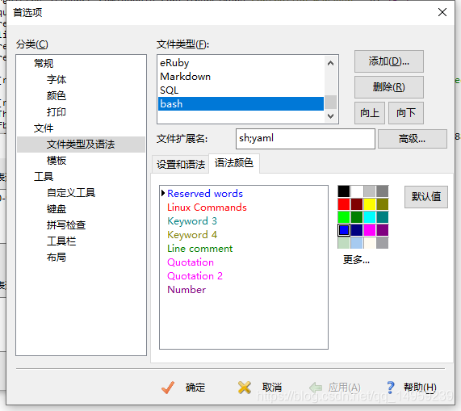Click the 添加(D)... button
The width and height of the screenshot is (461, 411).
point(388,61)
